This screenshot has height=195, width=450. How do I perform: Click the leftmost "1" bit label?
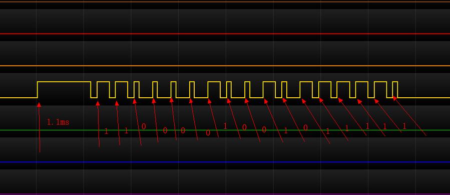(x=106, y=131)
